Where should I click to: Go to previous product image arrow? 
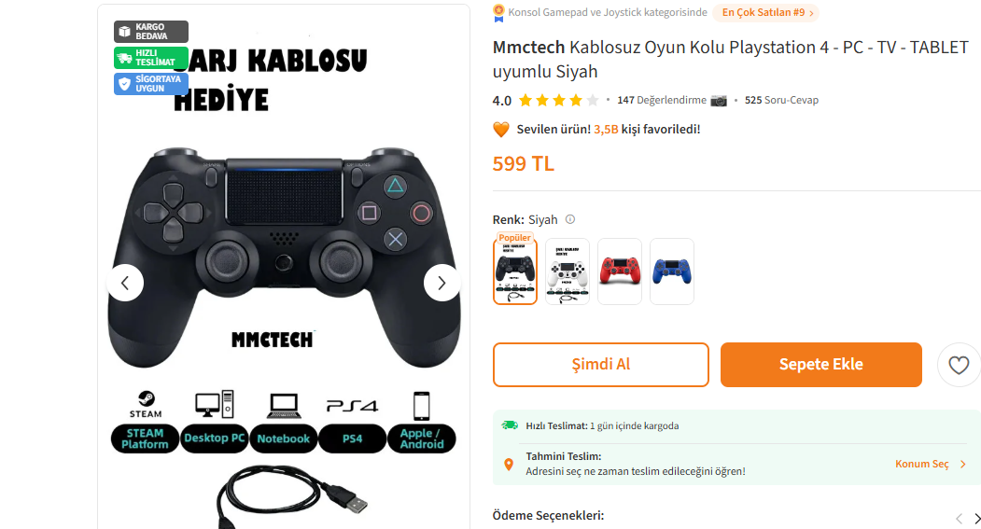coord(125,284)
